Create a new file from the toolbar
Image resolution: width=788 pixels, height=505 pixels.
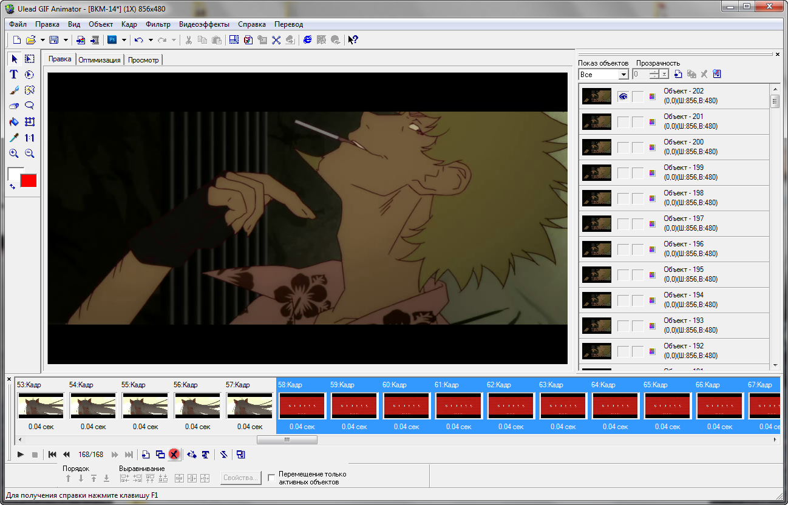coord(16,40)
